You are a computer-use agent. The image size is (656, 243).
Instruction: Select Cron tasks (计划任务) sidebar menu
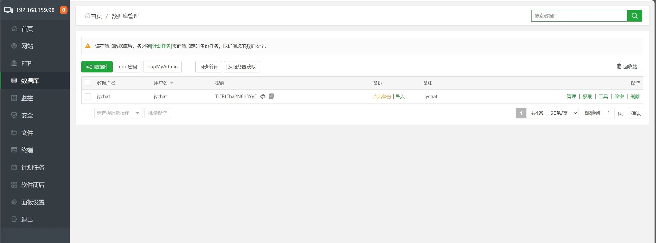click(33, 167)
